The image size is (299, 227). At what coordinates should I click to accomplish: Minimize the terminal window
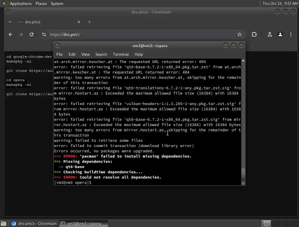(x=226, y=45)
